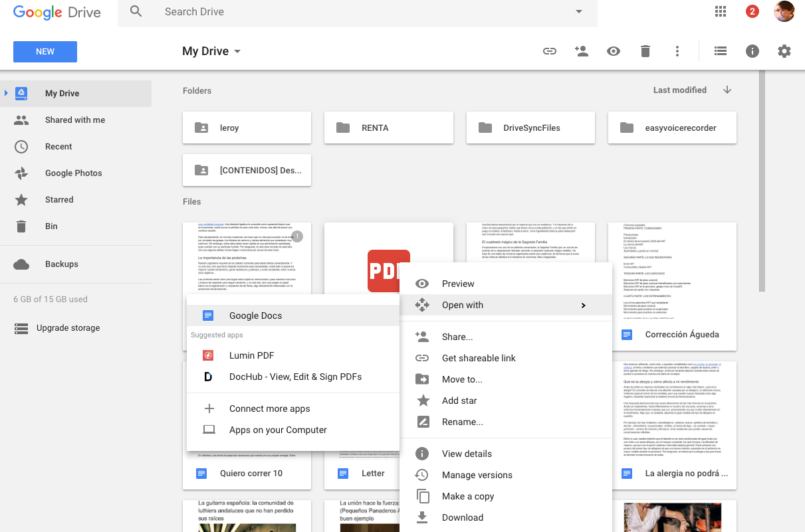The width and height of the screenshot is (805, 532).
Task: Star the file via Add star
Action: (x=460, y=400)
